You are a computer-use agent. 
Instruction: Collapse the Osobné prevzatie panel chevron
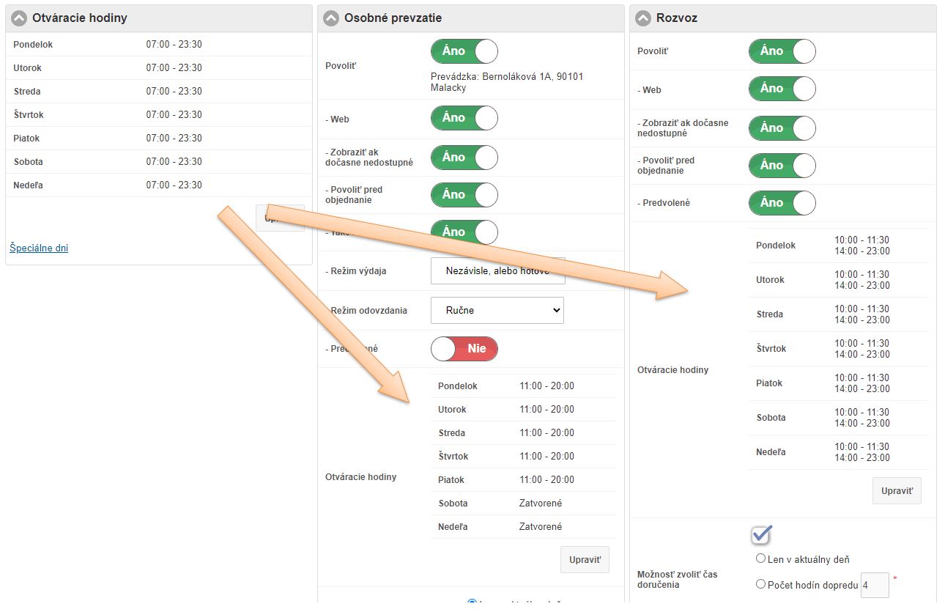(332, 18)
